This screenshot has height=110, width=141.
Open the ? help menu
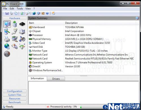pyautogui.click(x=34, y=9)
